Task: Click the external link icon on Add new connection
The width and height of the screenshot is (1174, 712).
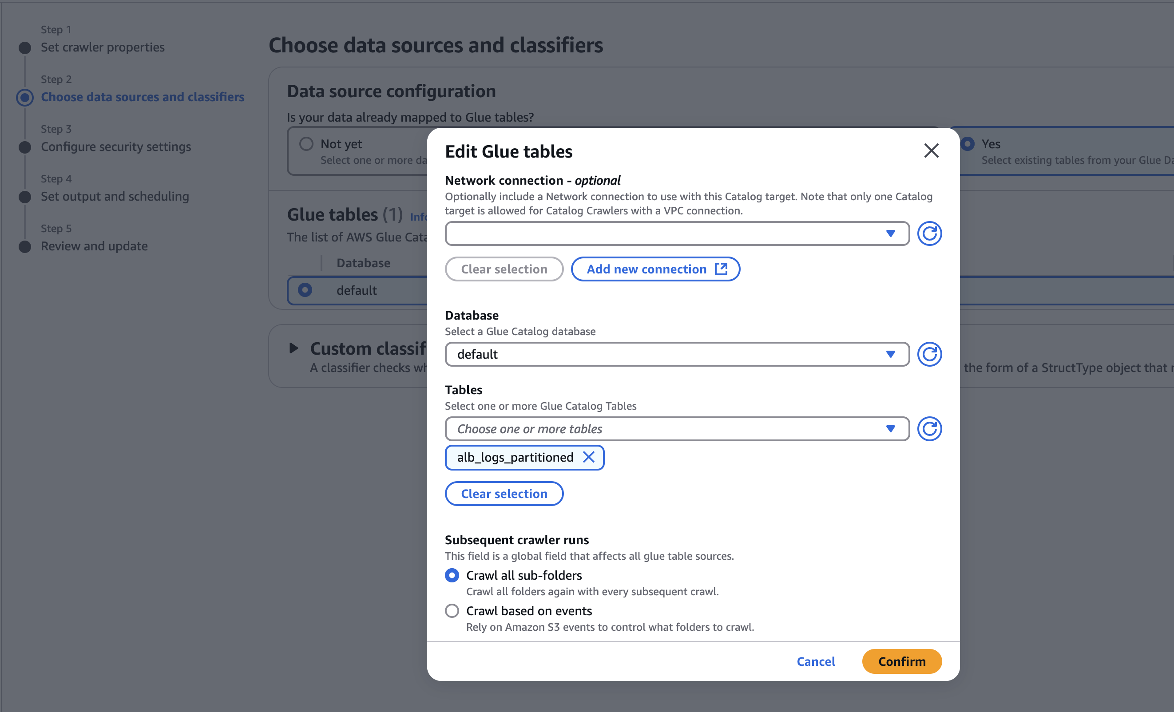Action: click(x=721, y=269)
